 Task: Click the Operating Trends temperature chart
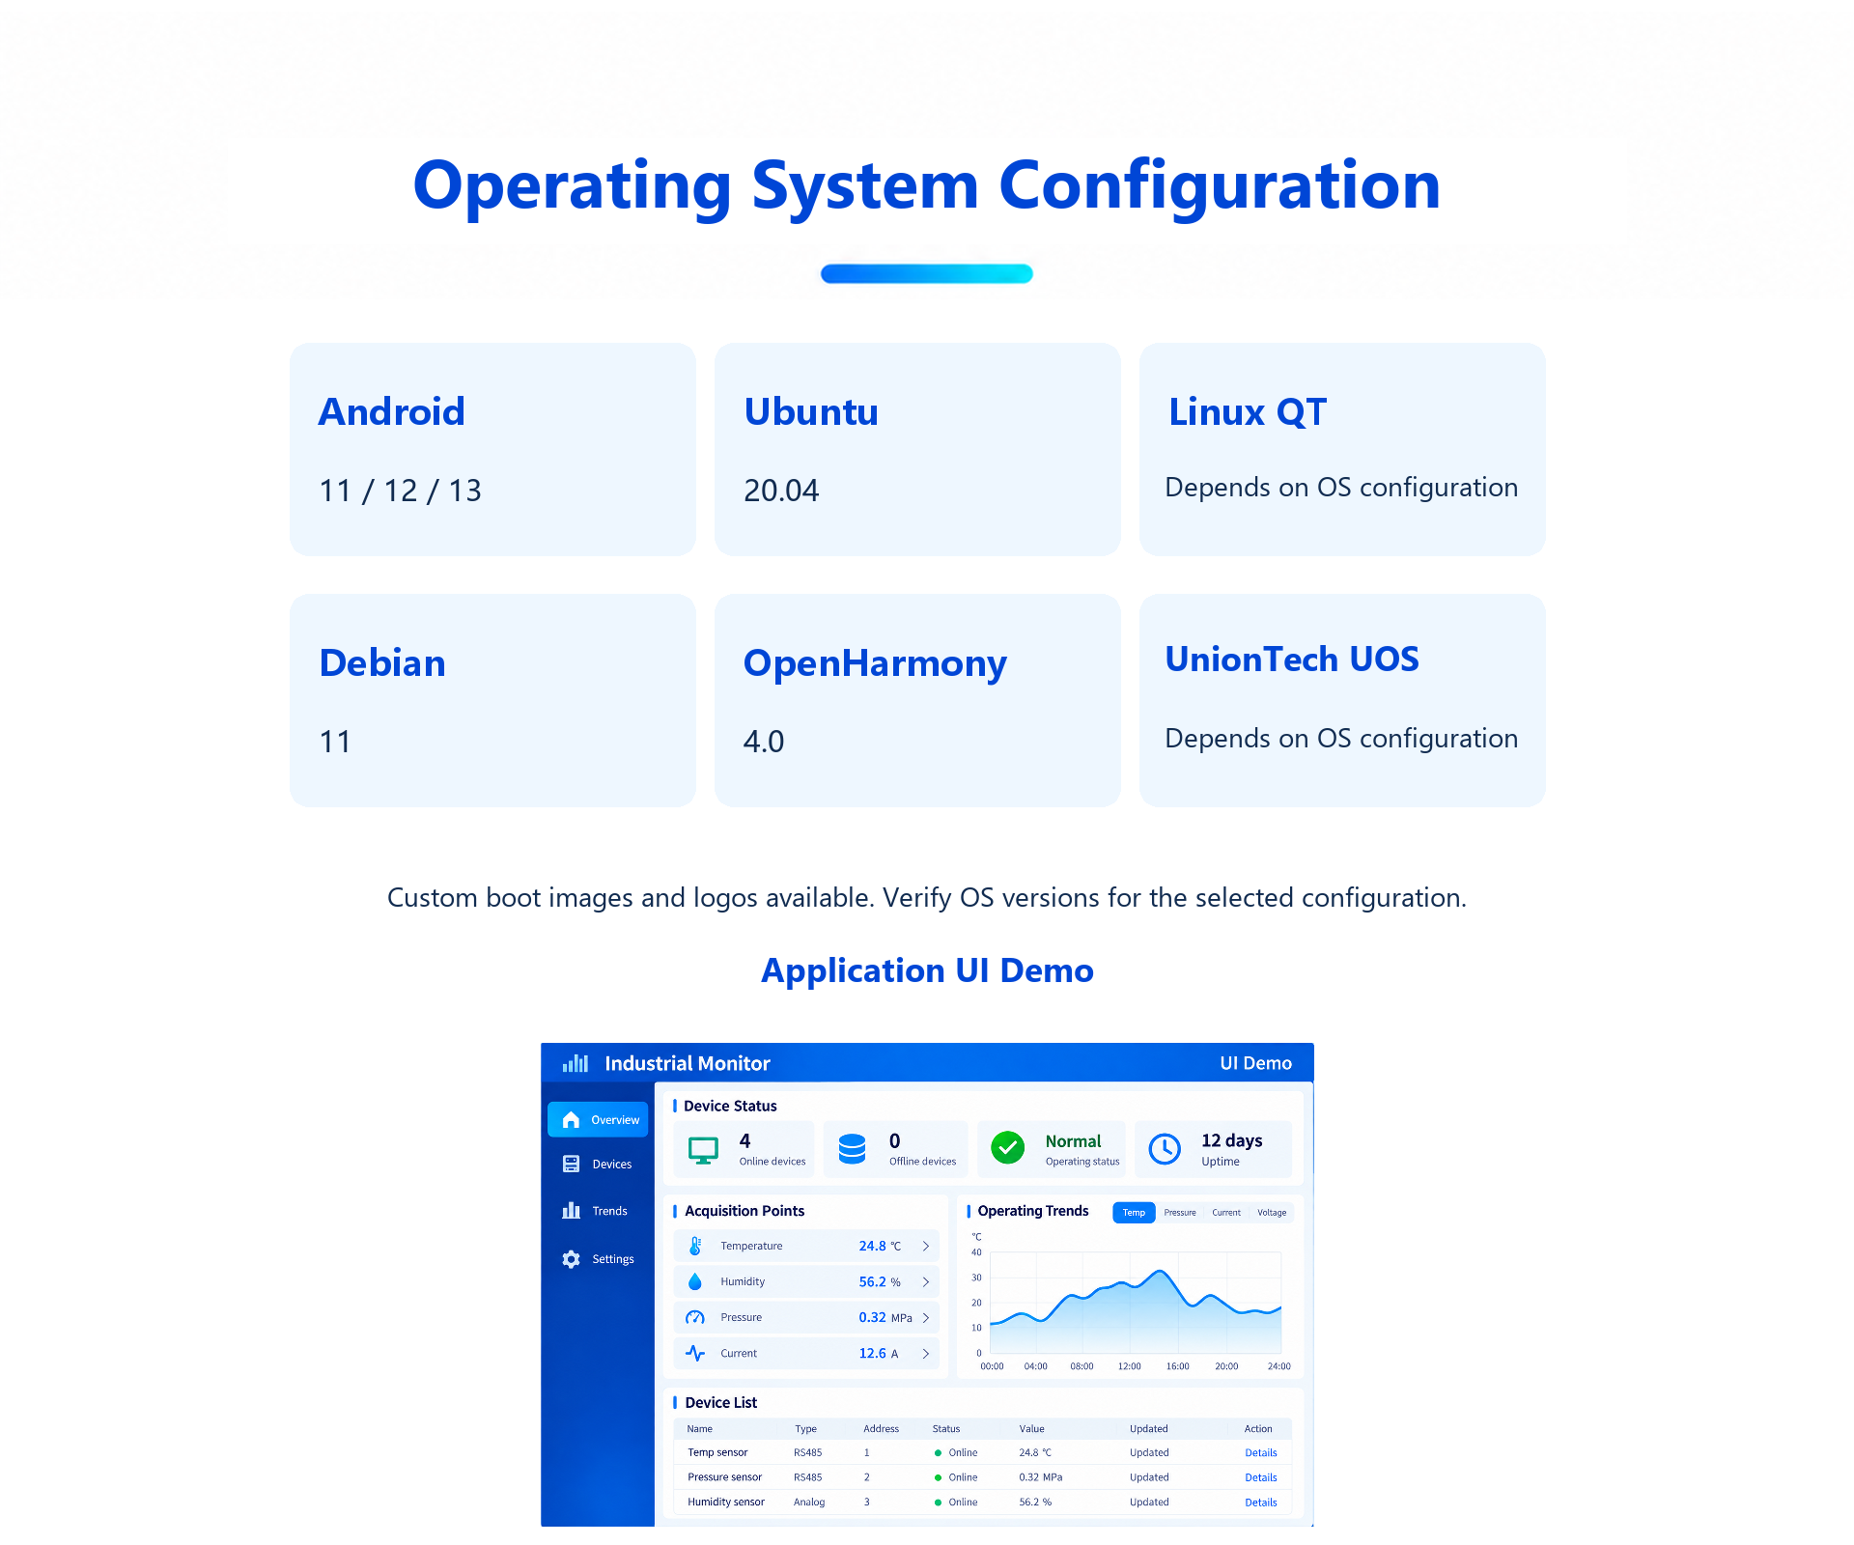pos(1136,1302)
